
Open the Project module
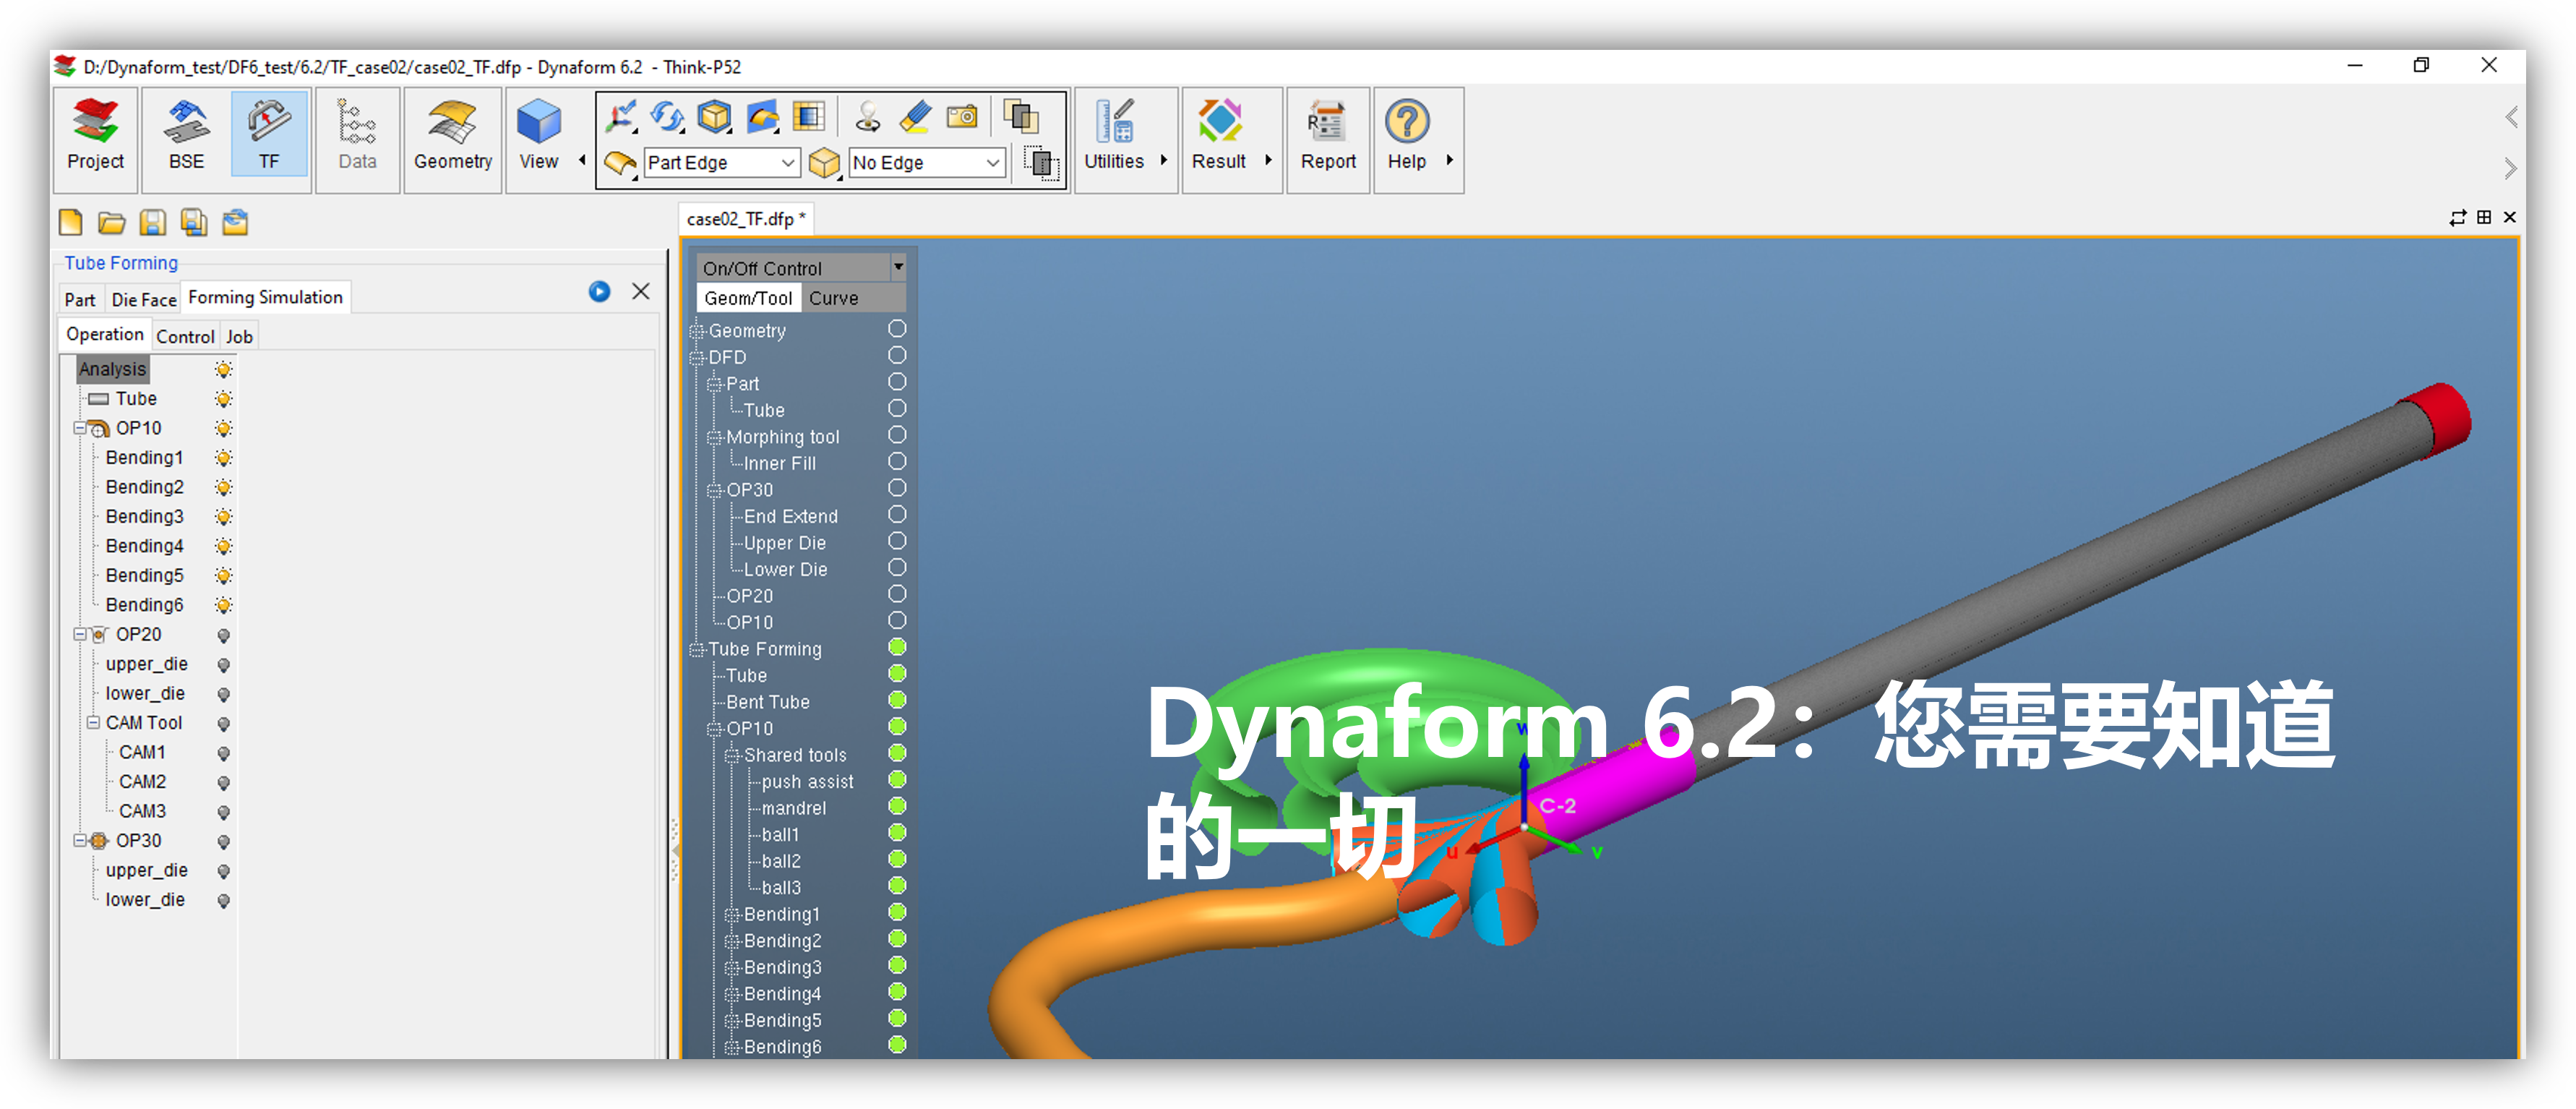(95, 139)
